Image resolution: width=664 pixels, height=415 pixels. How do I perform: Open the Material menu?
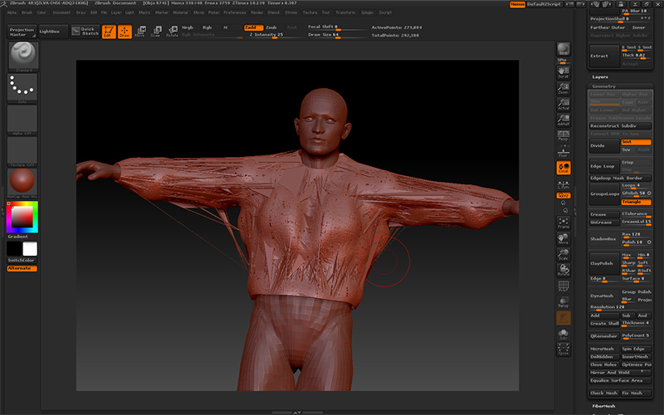tap(180, 12)
